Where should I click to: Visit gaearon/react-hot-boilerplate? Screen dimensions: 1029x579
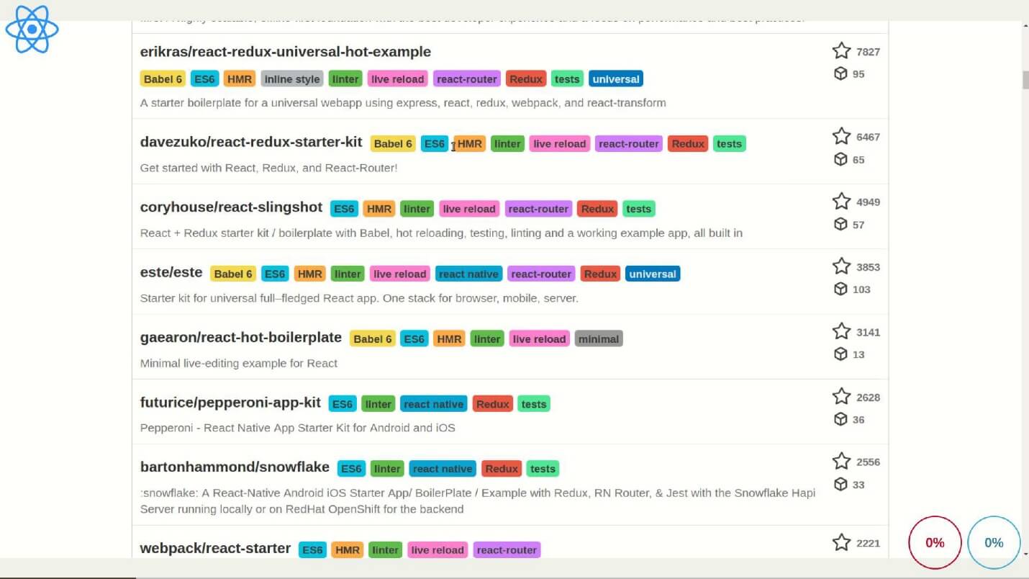pos(241,337)
